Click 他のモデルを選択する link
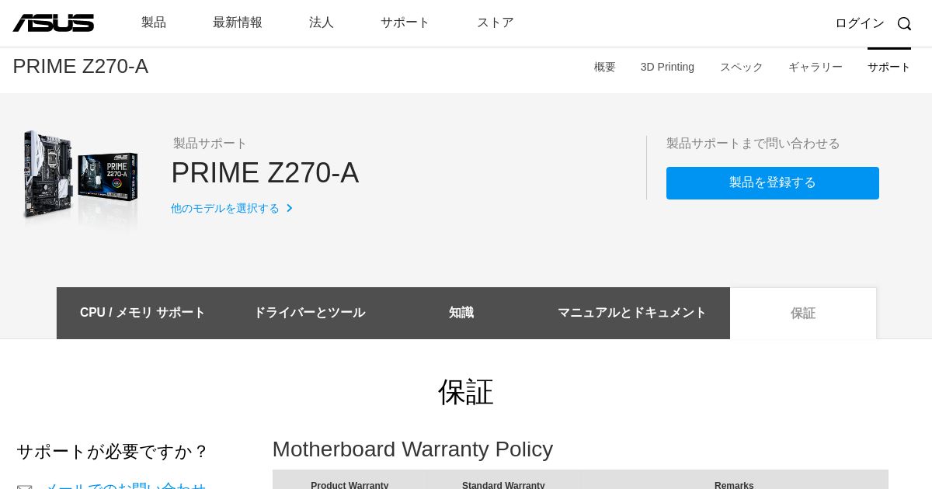932x489 pixels. 225,208
